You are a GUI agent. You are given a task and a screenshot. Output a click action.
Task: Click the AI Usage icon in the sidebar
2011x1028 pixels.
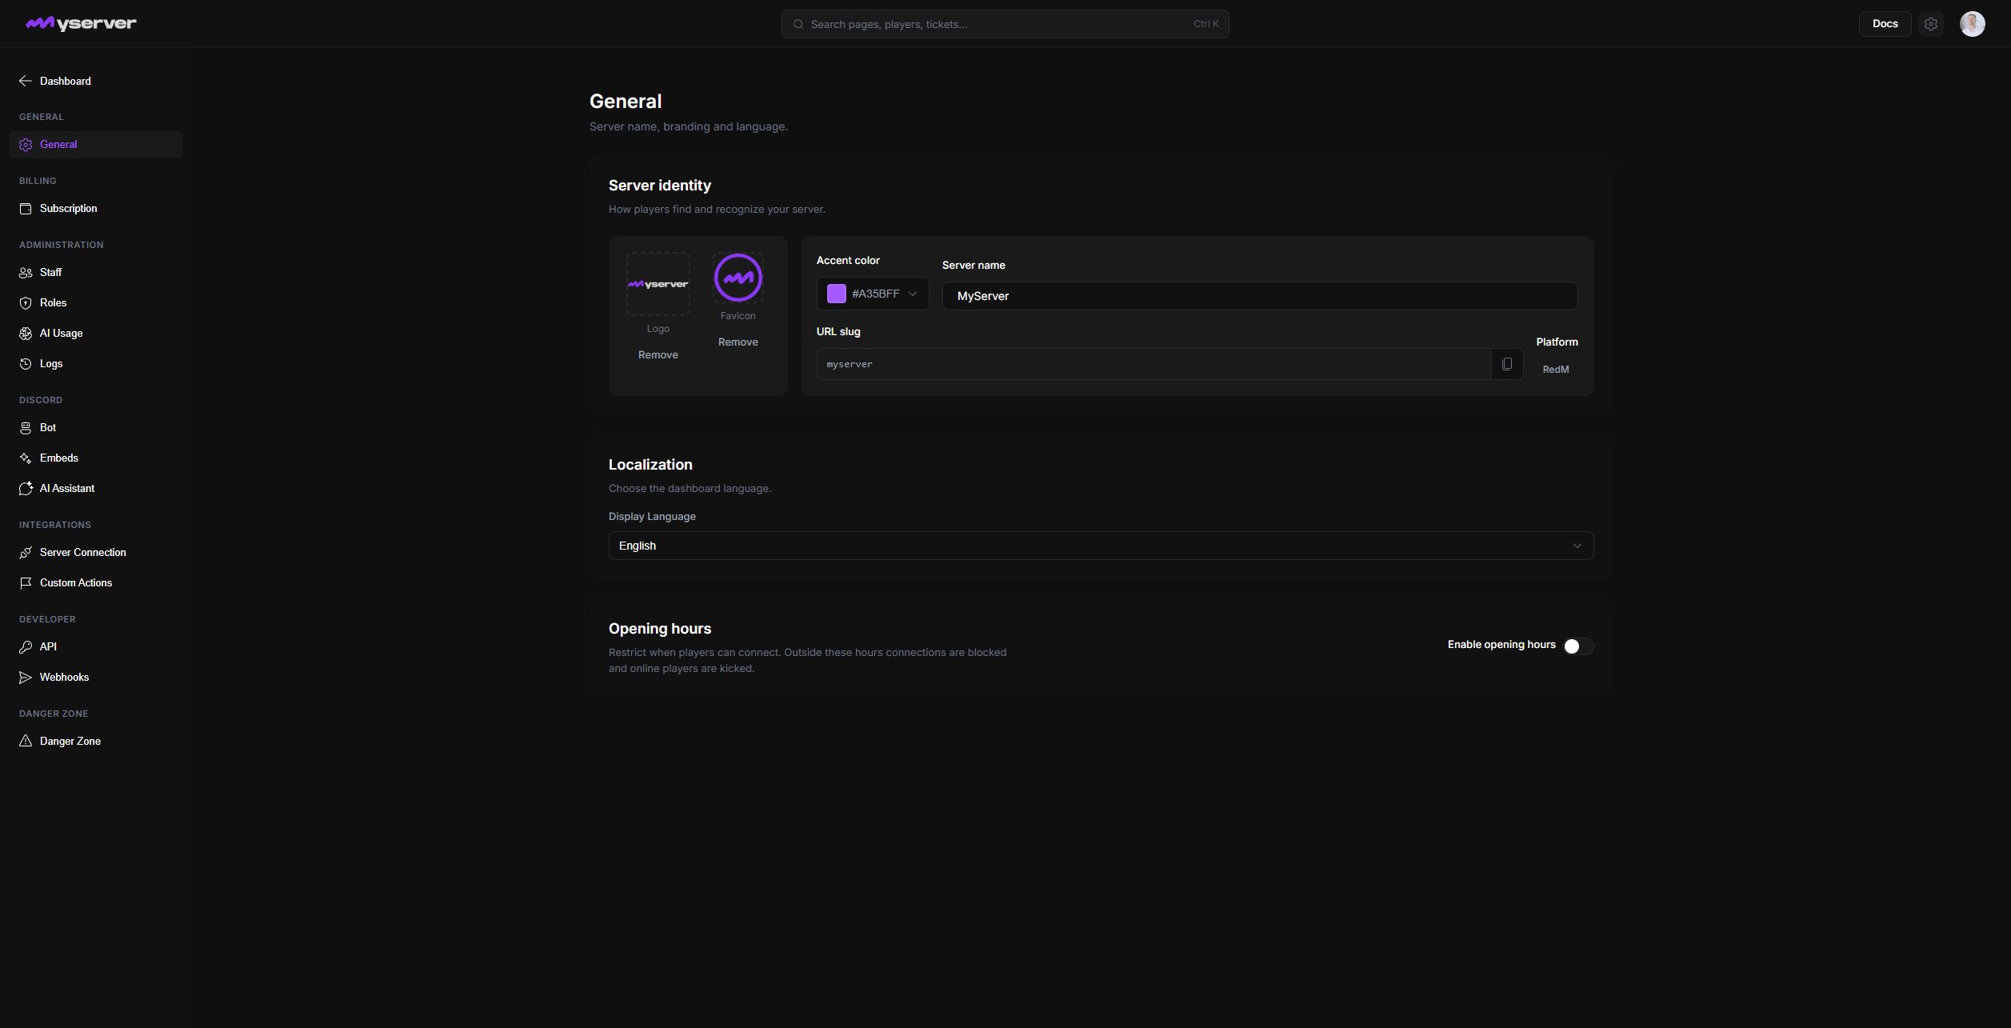[26, 334]
